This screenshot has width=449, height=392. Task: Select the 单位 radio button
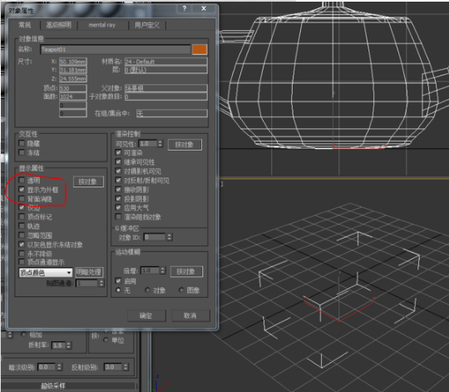click(106, 340)
